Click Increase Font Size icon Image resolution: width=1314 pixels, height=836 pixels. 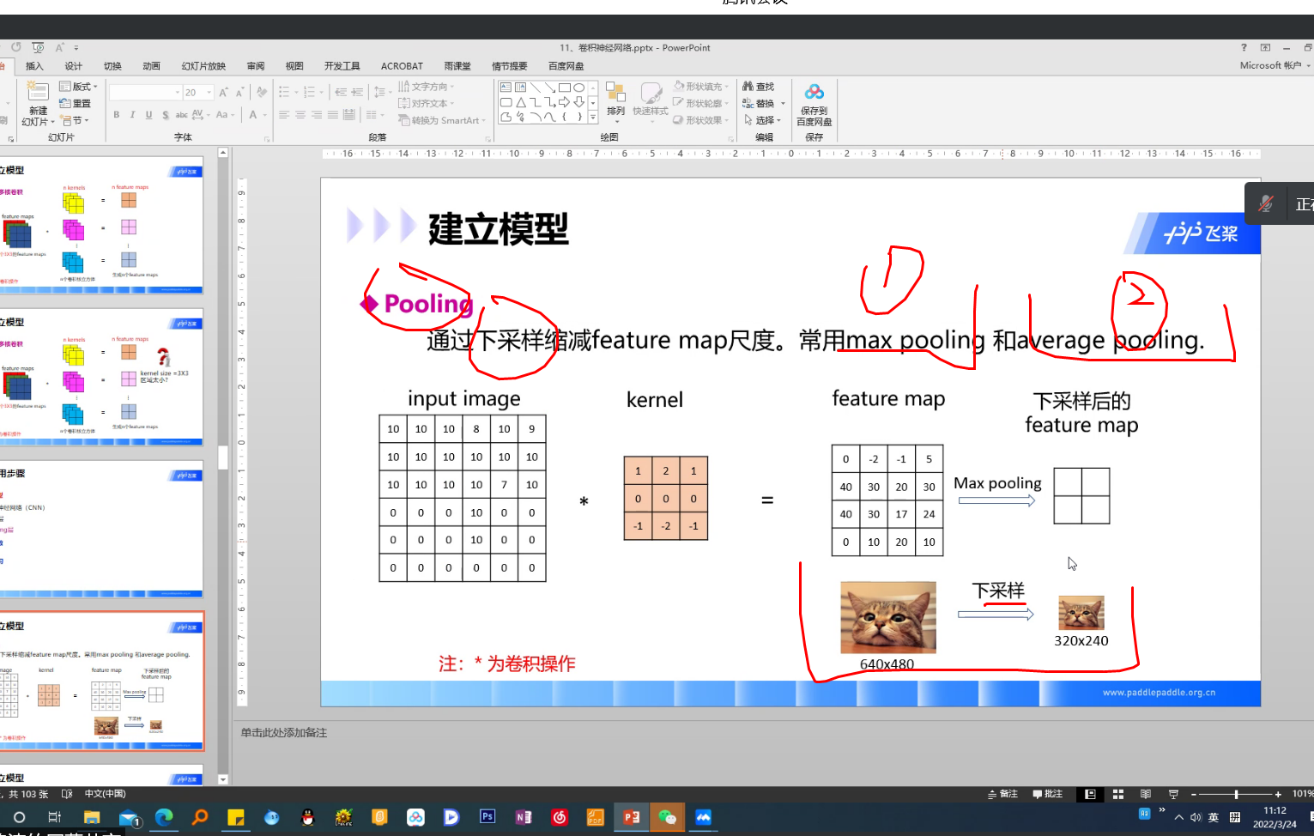[x=223, y=93]
